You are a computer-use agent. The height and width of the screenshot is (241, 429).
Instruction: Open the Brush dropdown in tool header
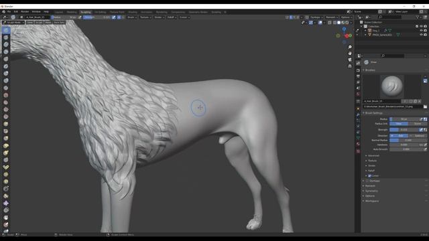coord(131,17)
